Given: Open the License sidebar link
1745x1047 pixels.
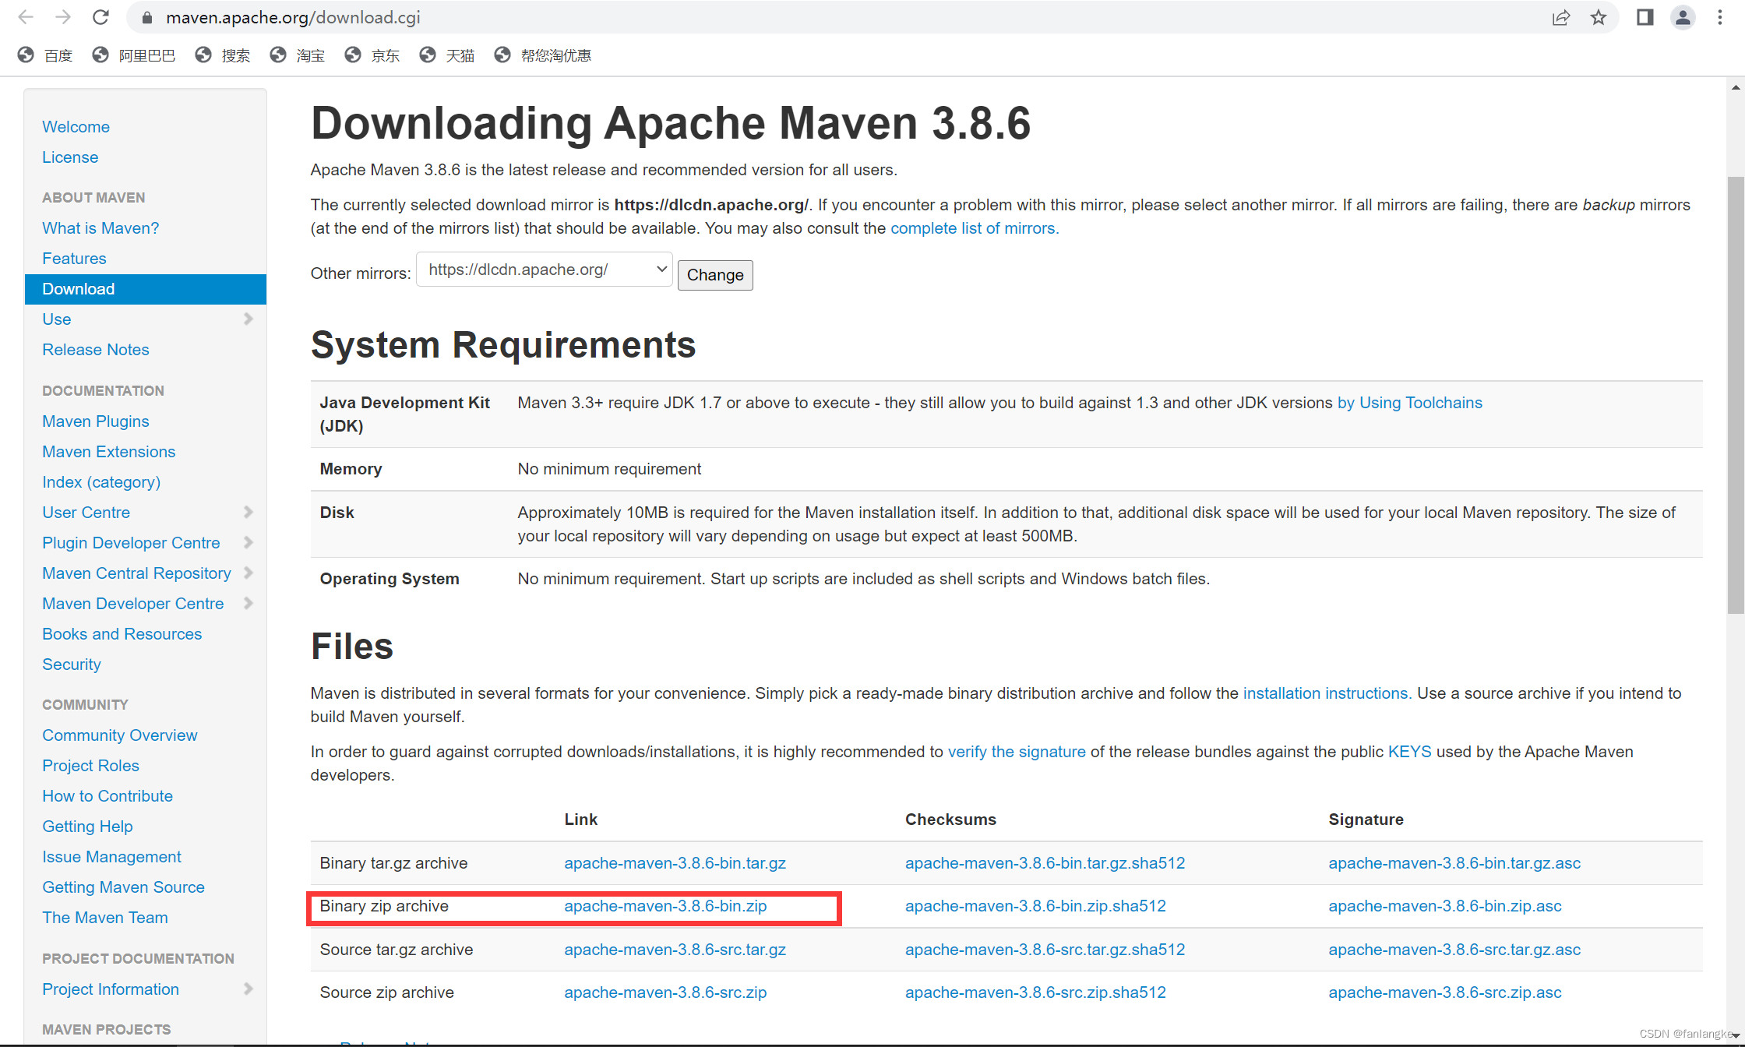Looking at the screenshot, I should click(x=70, y=157).
